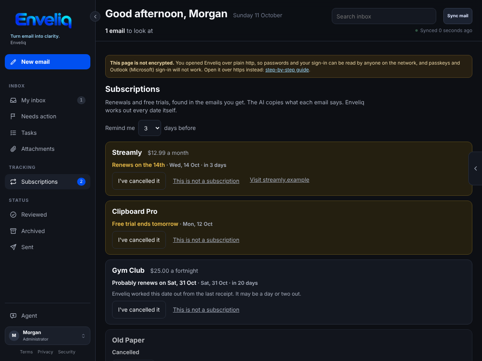Click into the Search inbox field
This screenshot has height=361, width=482.
[384, 16]
